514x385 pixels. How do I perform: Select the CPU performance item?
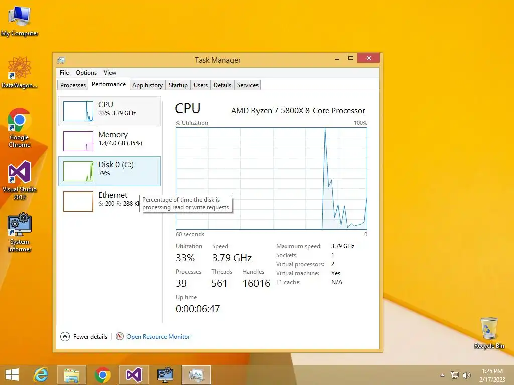109,111
